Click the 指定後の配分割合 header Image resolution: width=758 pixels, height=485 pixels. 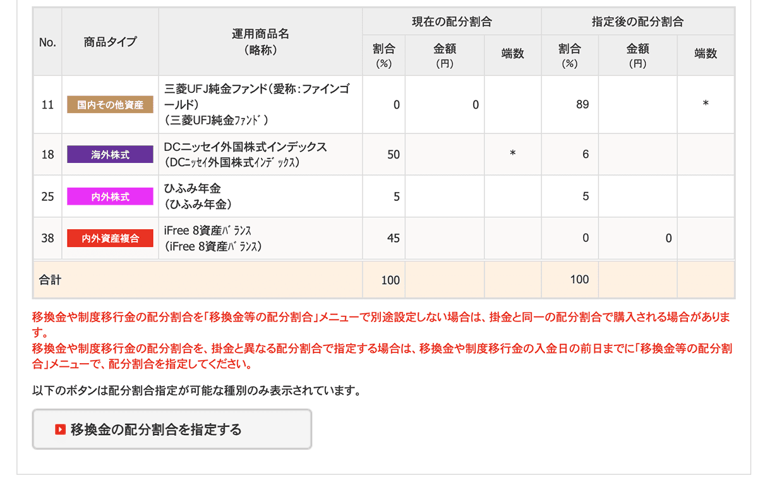637,21
